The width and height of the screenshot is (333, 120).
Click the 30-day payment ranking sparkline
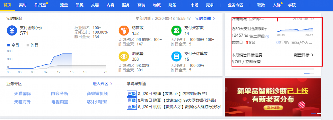coord(295,30)
